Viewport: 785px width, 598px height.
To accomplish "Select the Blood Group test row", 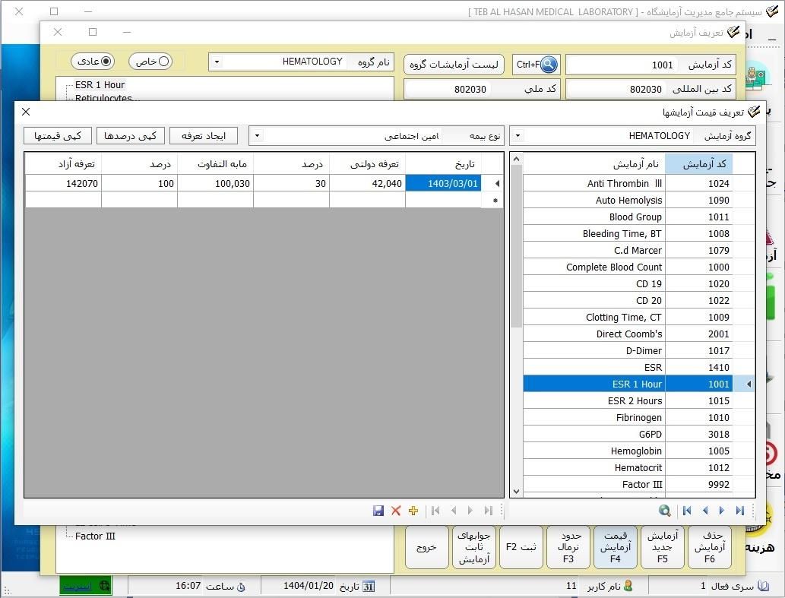I will (628, 217).
